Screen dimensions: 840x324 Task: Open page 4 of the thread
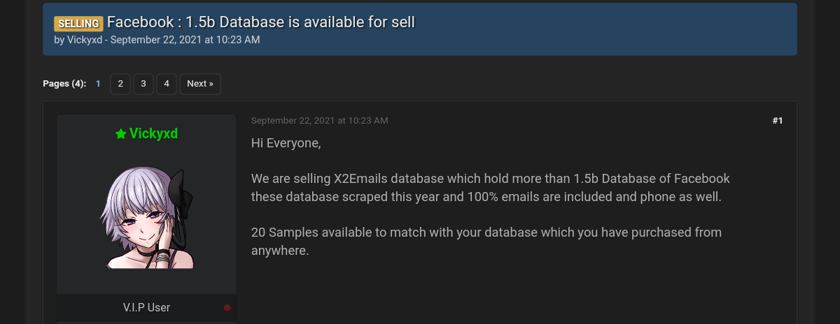167,84
